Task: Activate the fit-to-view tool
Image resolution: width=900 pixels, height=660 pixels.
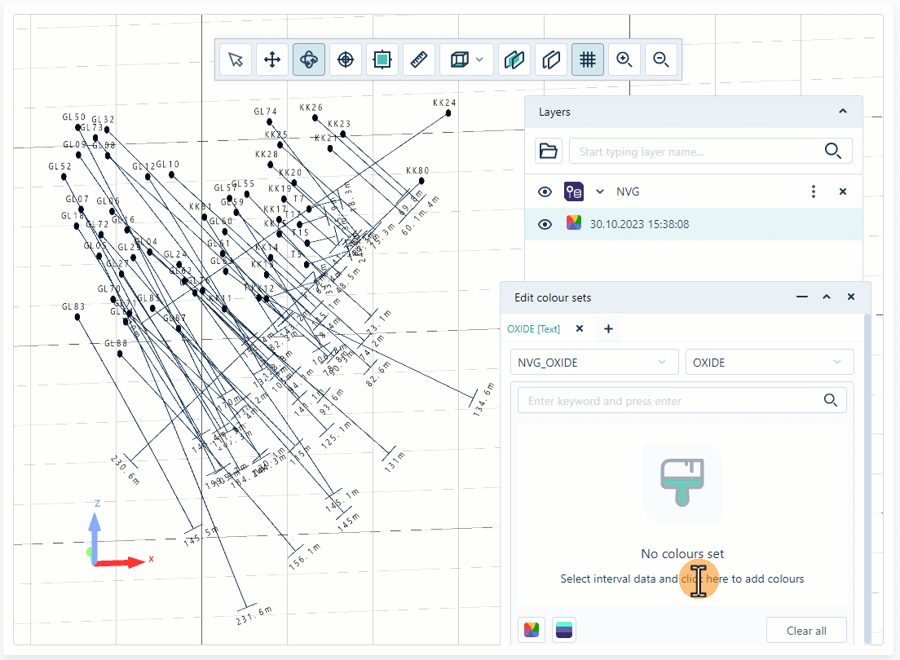Action: click(x=382, y=59)
